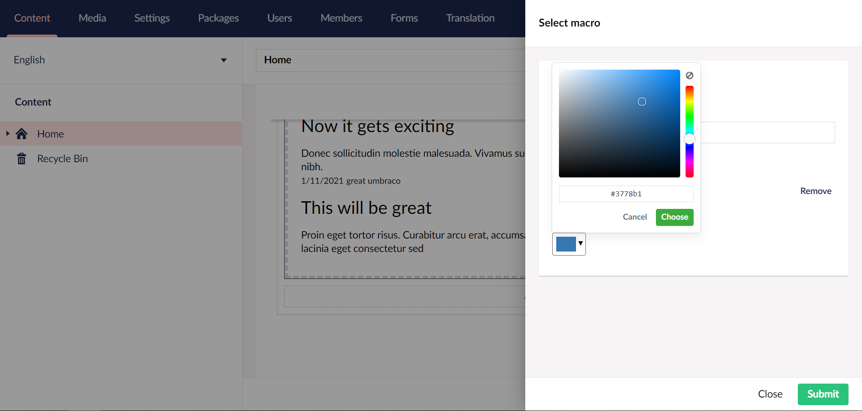Viewport: 862px width, 411px height.
Task: Open the Translation section
Action: coord(470,18)
